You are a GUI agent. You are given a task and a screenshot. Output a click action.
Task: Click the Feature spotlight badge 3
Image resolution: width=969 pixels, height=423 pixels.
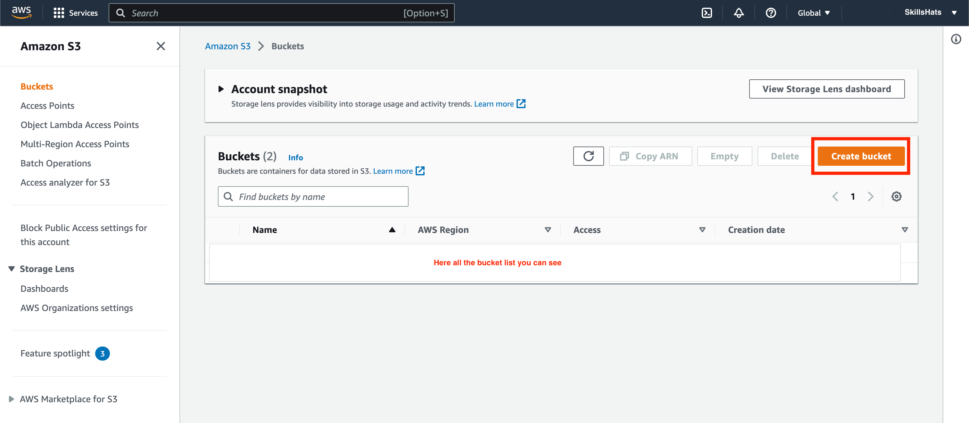point(102,354)
